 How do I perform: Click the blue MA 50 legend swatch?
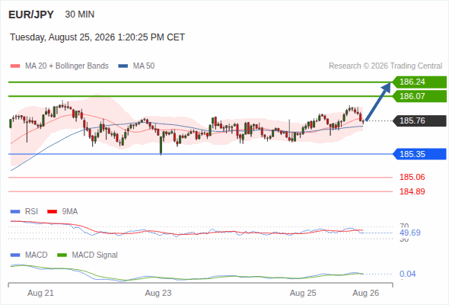pyautogui.click(x=123, y=66)
